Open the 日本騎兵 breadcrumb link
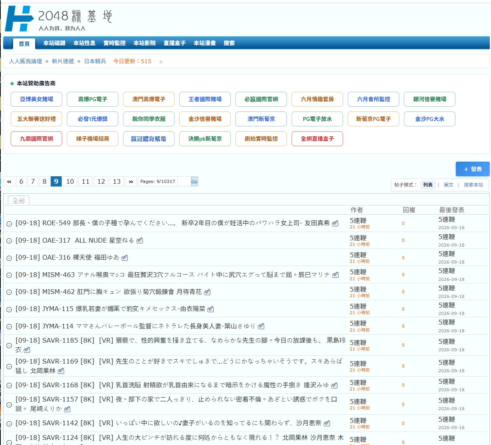This screenshot has height=445, width=491. 95,61
